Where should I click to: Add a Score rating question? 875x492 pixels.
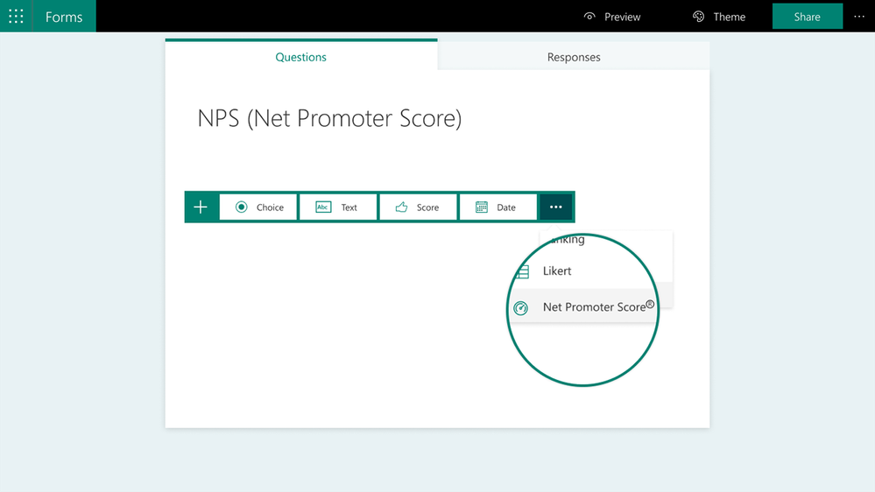click(418, 207)
